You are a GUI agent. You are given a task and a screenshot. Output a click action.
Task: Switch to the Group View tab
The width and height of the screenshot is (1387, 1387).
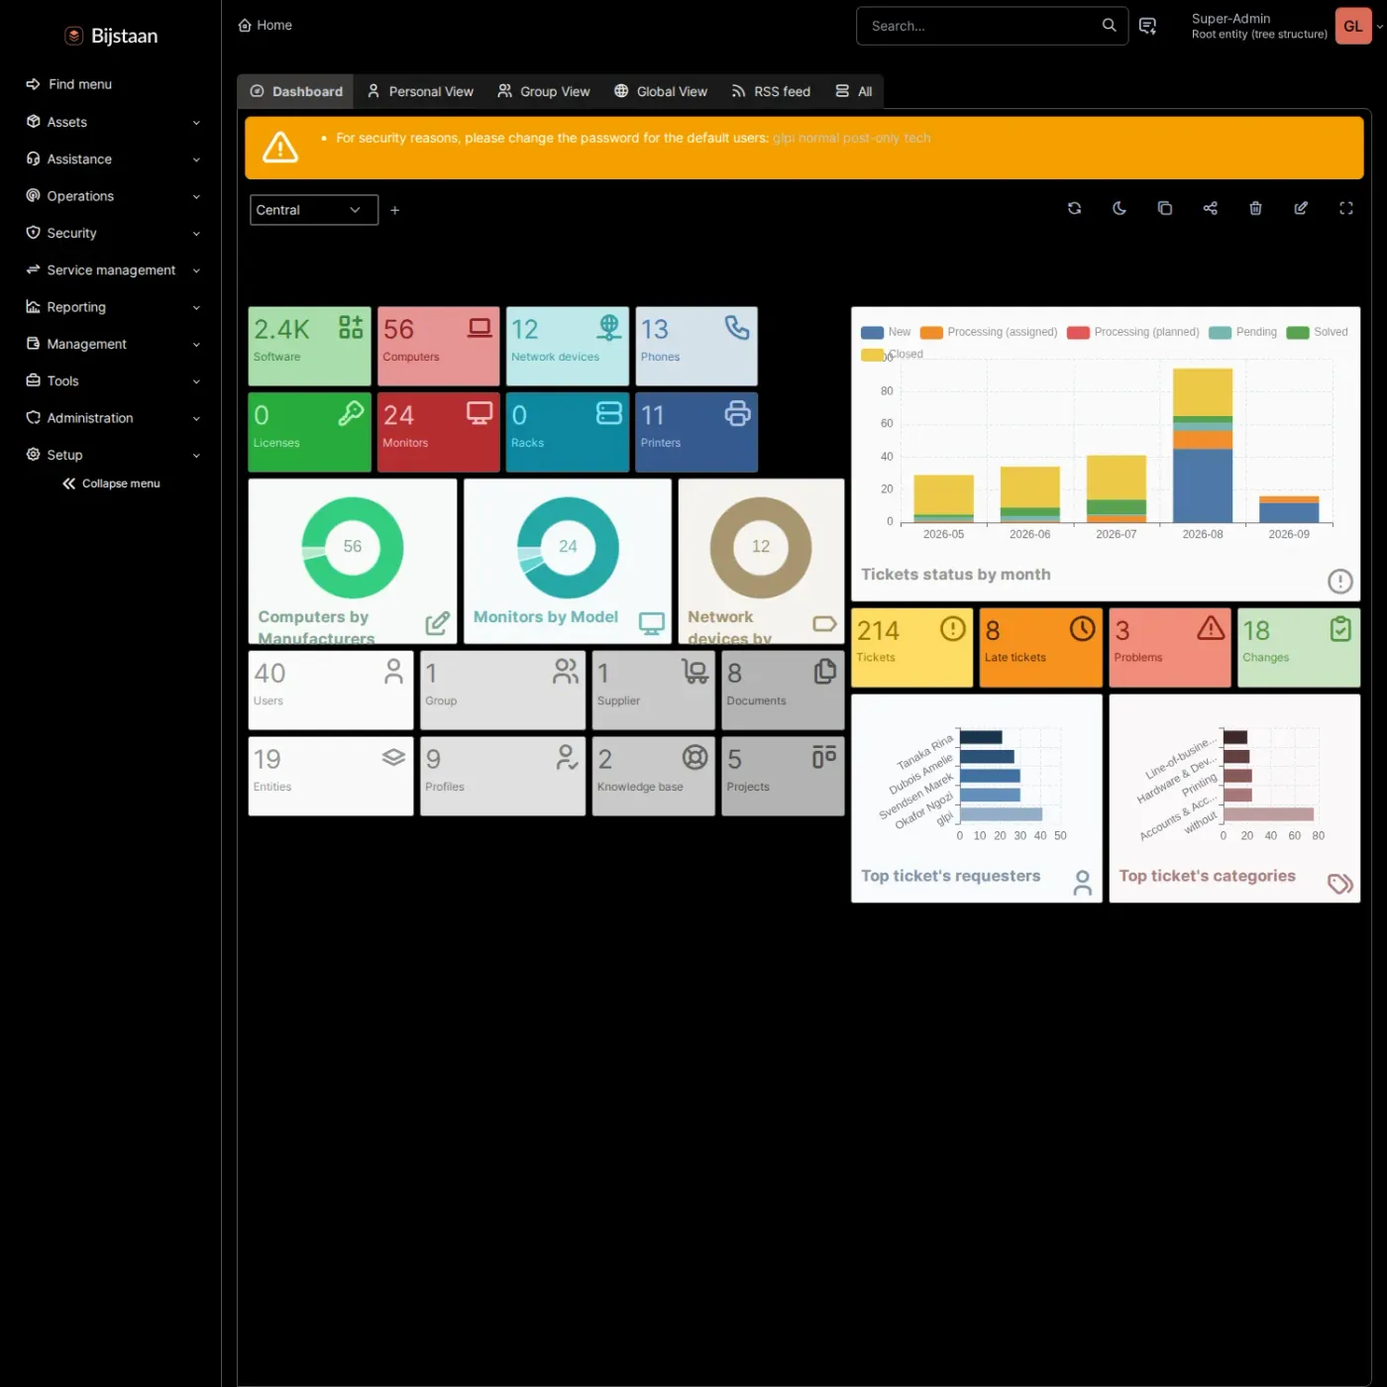click(x=544, y=91)
